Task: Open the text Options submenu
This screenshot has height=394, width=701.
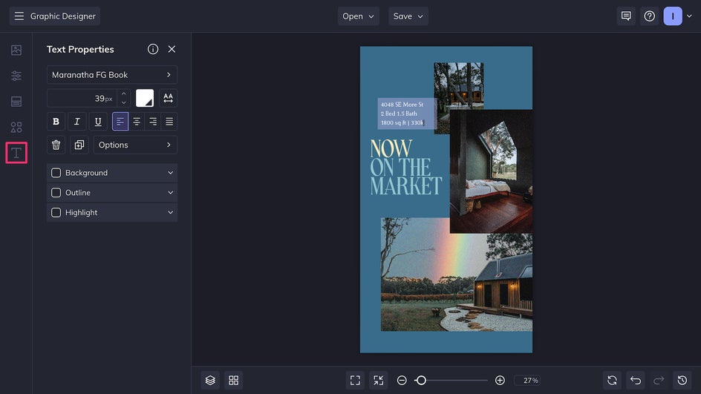Action: (x=135, y=145)
